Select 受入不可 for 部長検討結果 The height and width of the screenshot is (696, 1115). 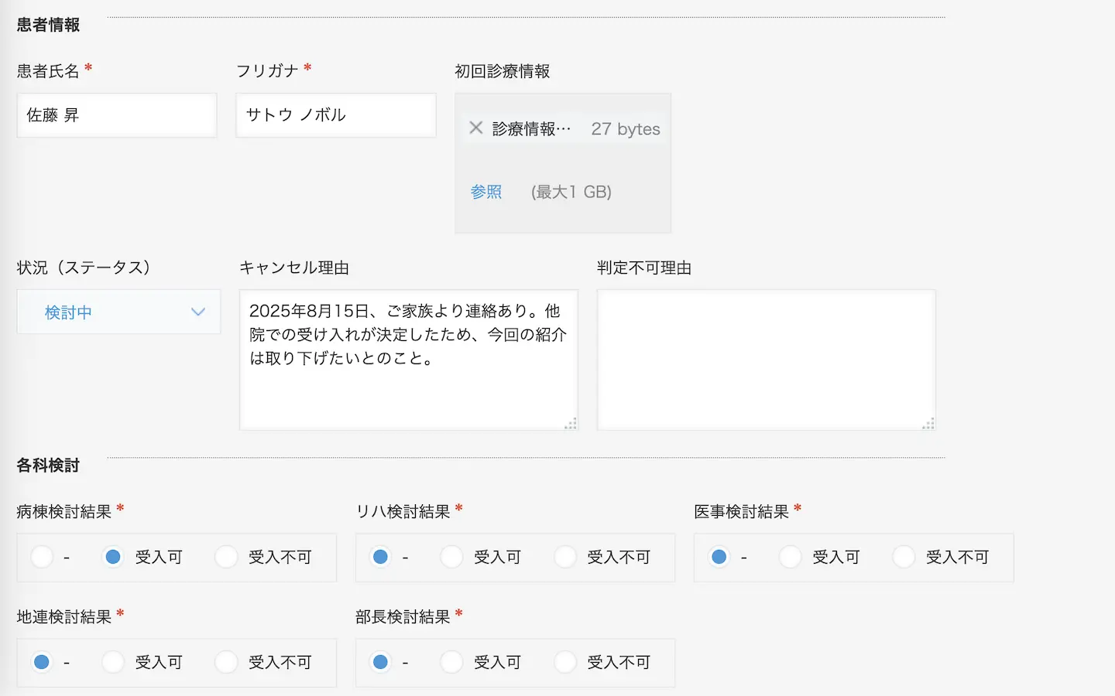pos(566,662)
